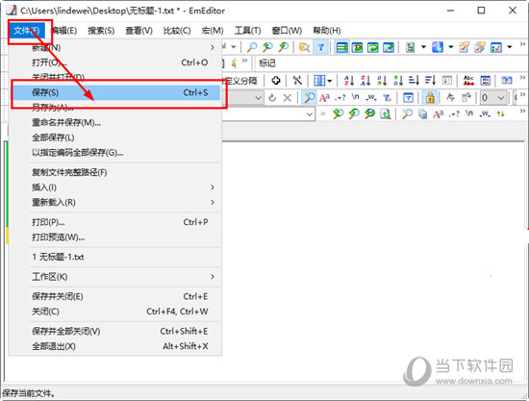The height and width of the screenshot is (401, 529).
Task: Click the green up-down arrows icon in the find bar
Action: pyautogui.click(x=501, y=114)
